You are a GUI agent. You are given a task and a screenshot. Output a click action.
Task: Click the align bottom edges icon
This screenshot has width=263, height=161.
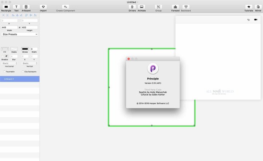click(x=35, y=15)
